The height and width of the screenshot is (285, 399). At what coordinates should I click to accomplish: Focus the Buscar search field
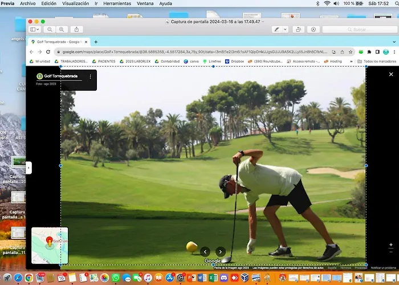[360, 30]
